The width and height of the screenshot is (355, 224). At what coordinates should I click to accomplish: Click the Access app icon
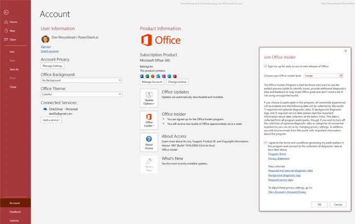click(x=175, y=77)
